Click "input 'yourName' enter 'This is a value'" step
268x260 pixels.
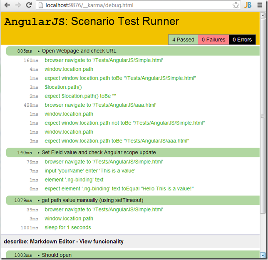[90, 171]
